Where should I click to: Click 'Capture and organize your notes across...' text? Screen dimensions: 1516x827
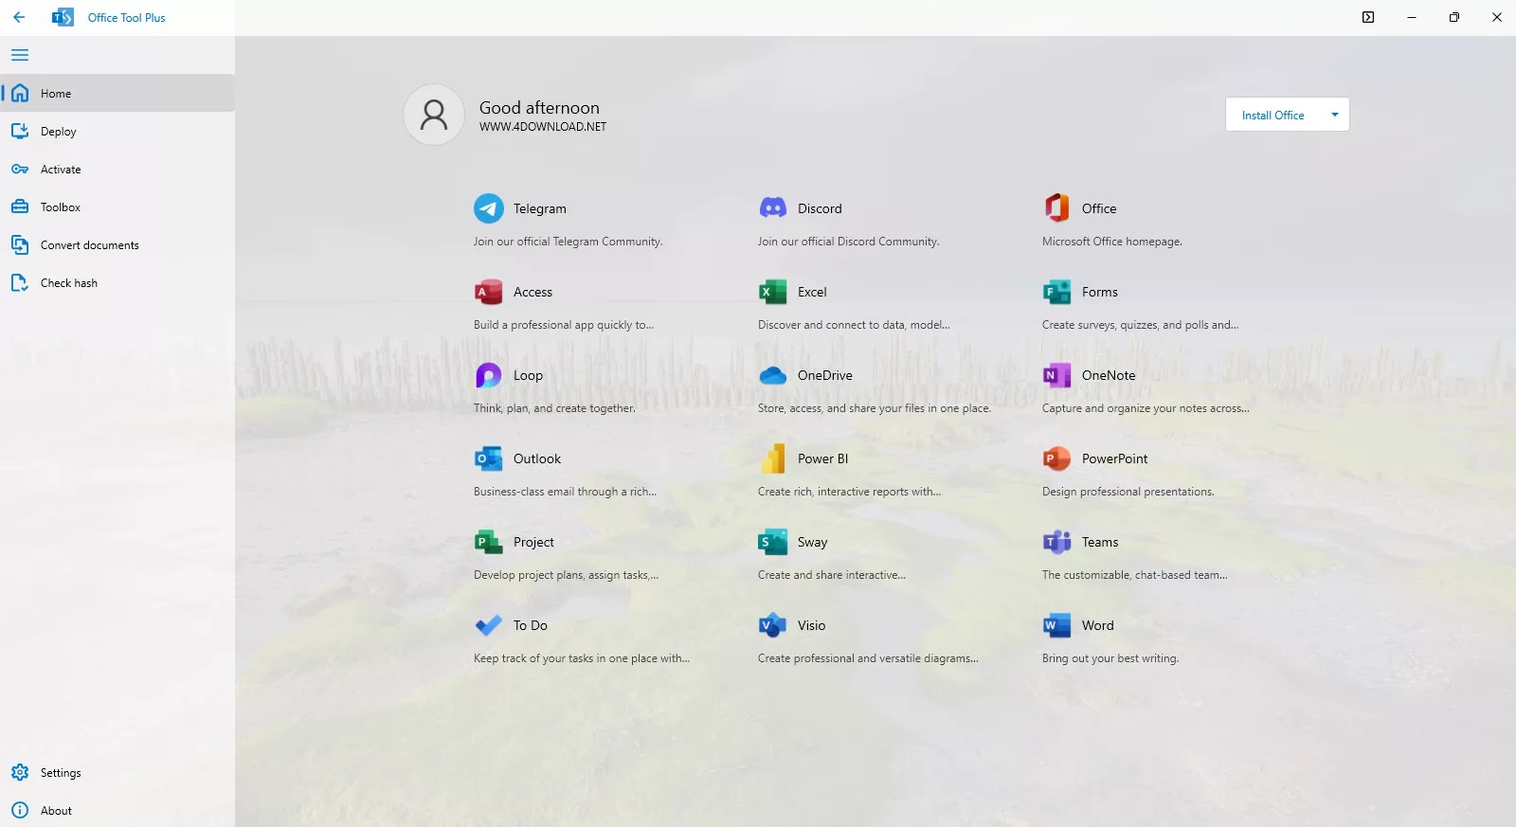(1146, 408)
